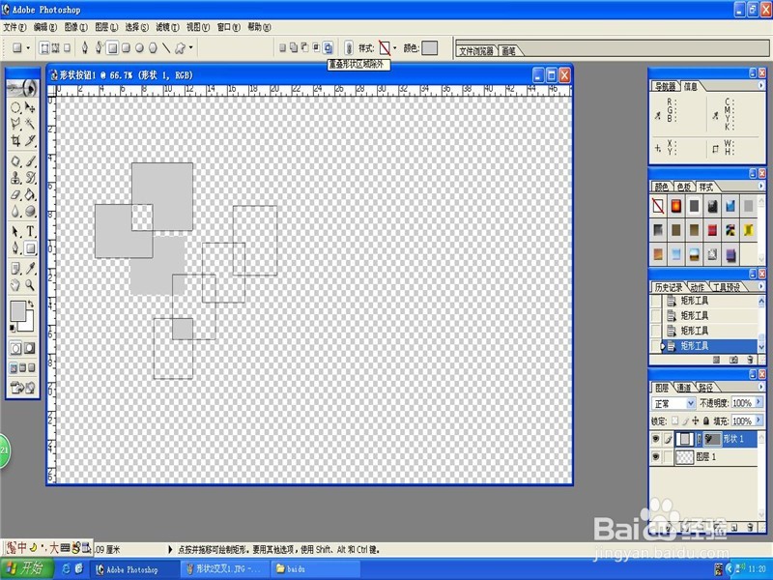Select the Polygonal Lasso tool
Screen dimensions: 773x580
pos(15,124)
